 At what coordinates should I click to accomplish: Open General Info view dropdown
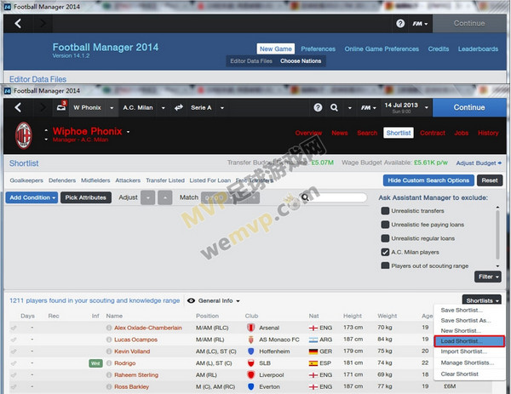(214, 301)
